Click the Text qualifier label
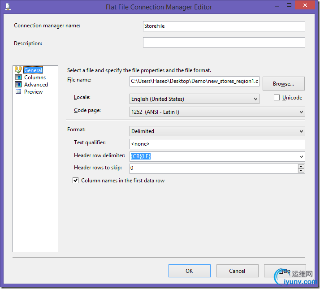This screenshot has height=289, width=320. tap(90, 142)
